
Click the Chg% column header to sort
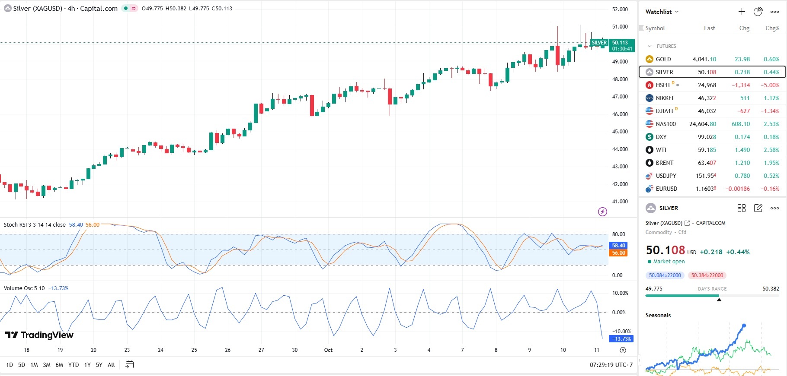click(772, 28)
